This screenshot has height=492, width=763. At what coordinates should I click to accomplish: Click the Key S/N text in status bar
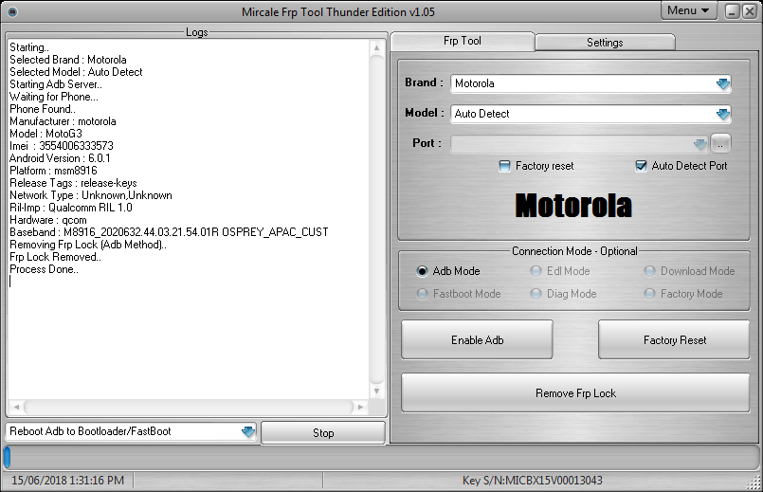pyautogui.click(x=533, y=481)
